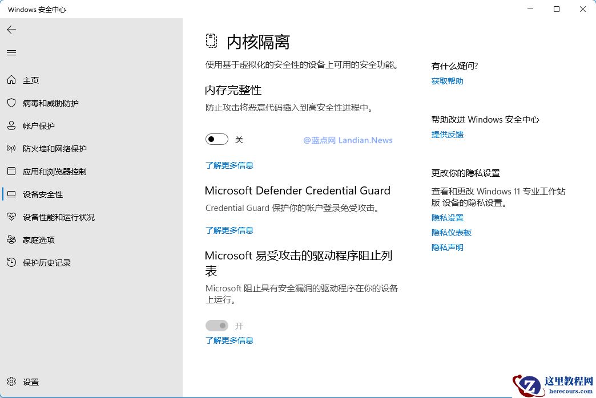Open 保护历史记录 history icon
Image resolution: width=596 pixels, height=398 pixels.
coord(12,263)
